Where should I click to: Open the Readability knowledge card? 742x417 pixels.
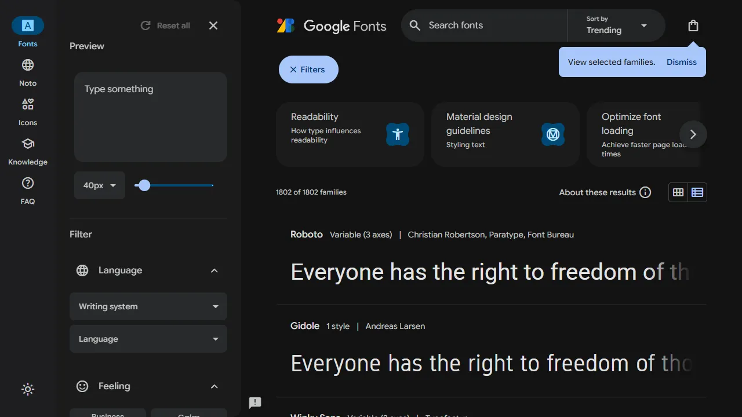pyautogui.click(x=350, y=134)
